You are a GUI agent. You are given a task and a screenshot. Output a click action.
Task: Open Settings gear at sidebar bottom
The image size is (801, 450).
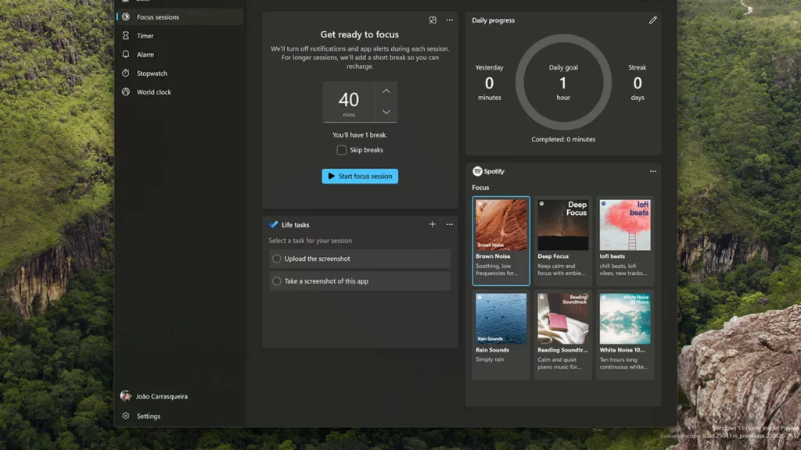126,416
